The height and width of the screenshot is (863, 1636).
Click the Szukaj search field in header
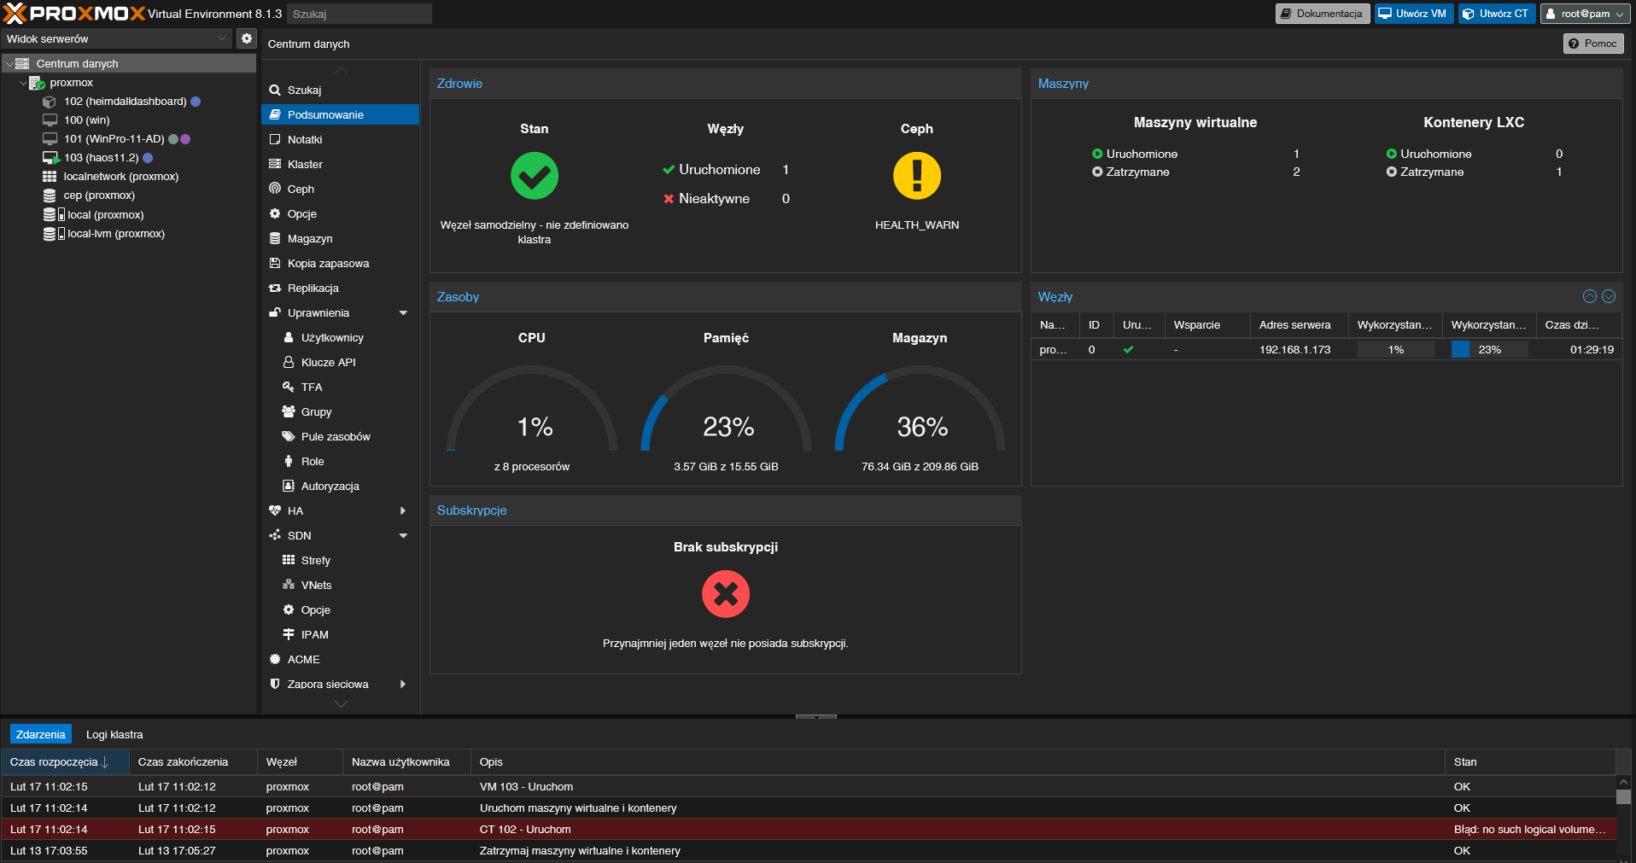(359, 14)
